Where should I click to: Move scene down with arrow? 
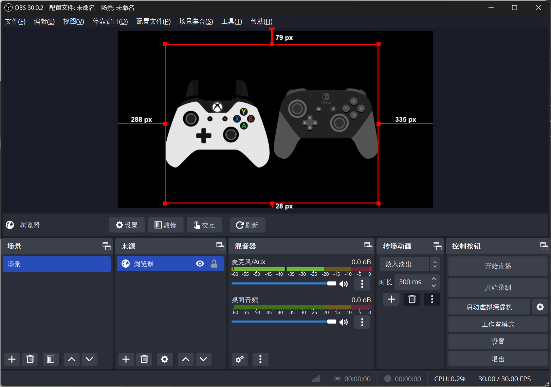pos(89,359)
